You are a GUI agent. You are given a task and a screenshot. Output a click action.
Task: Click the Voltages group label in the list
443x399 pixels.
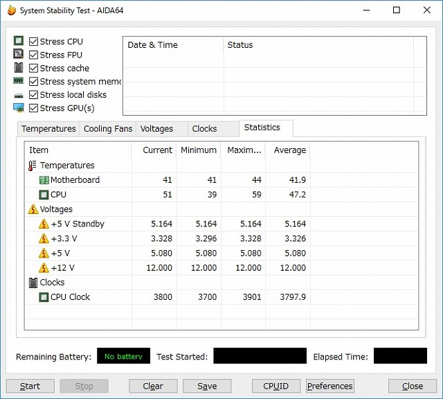pos(56,209)
